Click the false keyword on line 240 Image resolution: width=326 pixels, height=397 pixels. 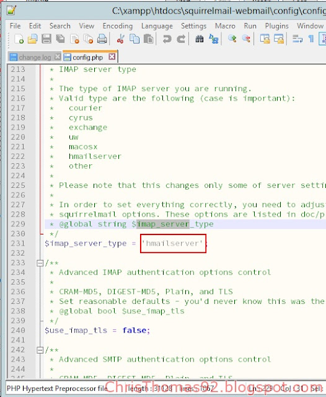134,331
